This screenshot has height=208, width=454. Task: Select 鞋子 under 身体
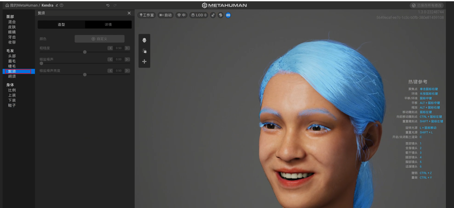[x=12, y=105]
